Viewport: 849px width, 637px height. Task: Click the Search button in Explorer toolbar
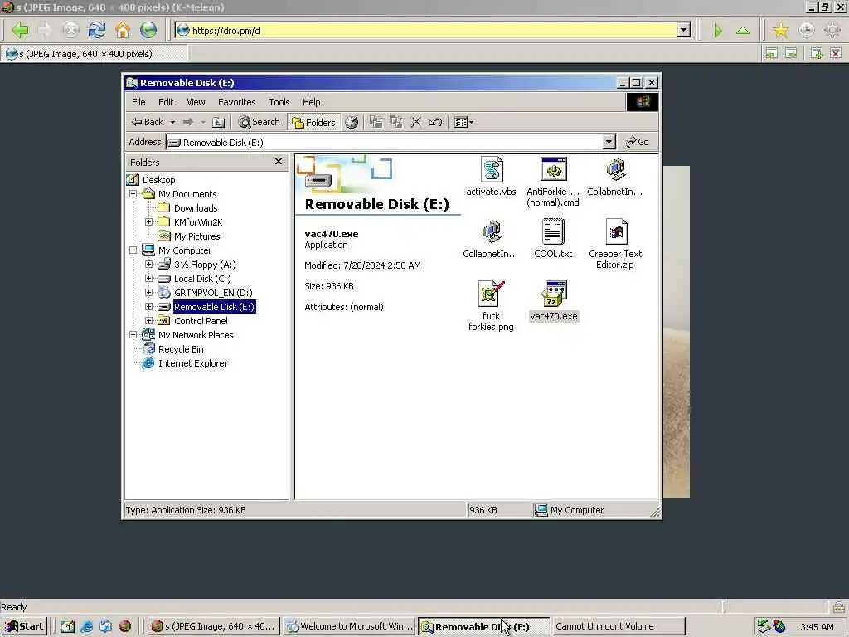click(260, 122)
